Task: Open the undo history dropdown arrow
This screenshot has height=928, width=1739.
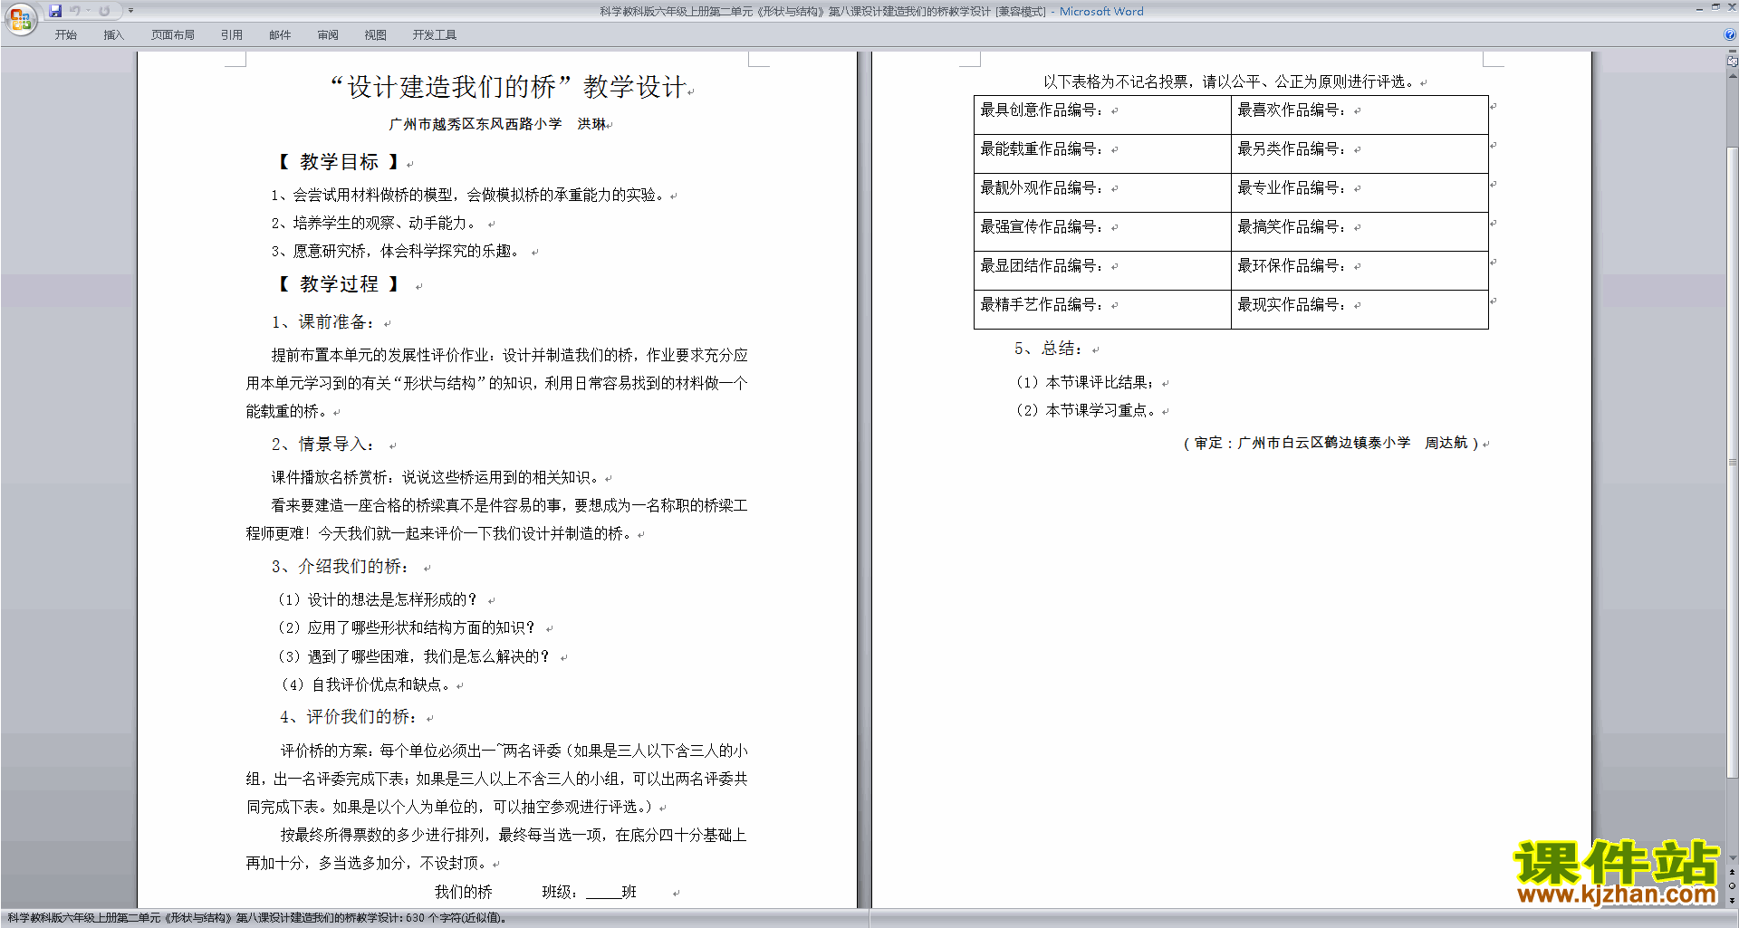Action: point(88,11)
